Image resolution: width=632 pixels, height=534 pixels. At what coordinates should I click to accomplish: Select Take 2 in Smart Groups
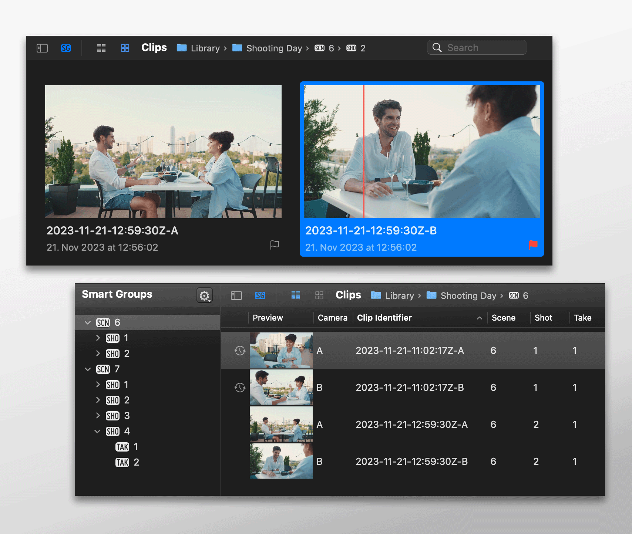(127, 462)
